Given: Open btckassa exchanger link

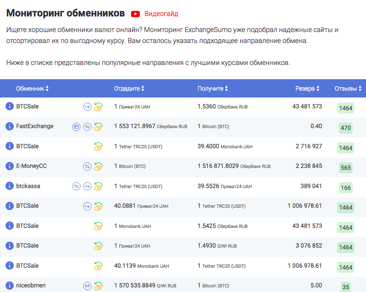Looking at the screenshot, I should tap(28, 186).
